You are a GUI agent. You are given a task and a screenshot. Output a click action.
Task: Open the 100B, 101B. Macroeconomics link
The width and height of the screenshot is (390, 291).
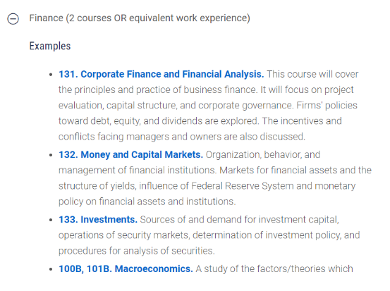(x=126, y=268)
